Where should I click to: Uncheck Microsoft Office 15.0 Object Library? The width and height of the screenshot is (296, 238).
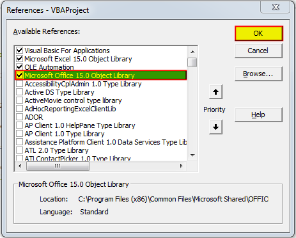click(x=19, y=75)
